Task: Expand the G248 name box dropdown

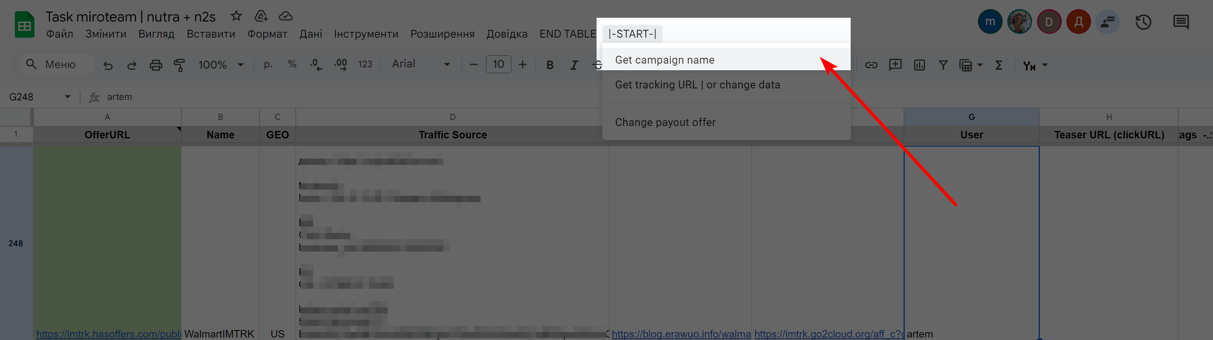Action: tap(68, 97)
